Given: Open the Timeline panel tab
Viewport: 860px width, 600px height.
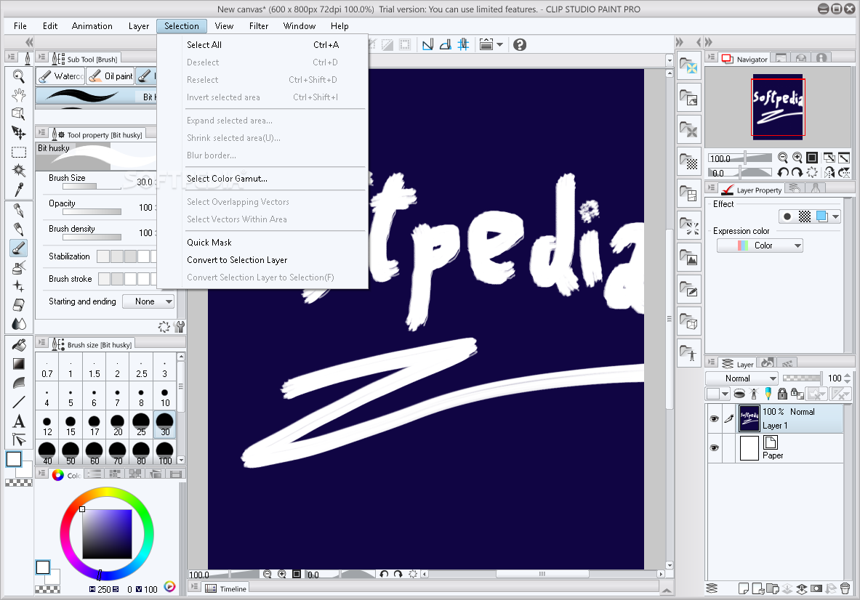Looking at the screenshot, I should pyautogui.click(x=227, y=589).
